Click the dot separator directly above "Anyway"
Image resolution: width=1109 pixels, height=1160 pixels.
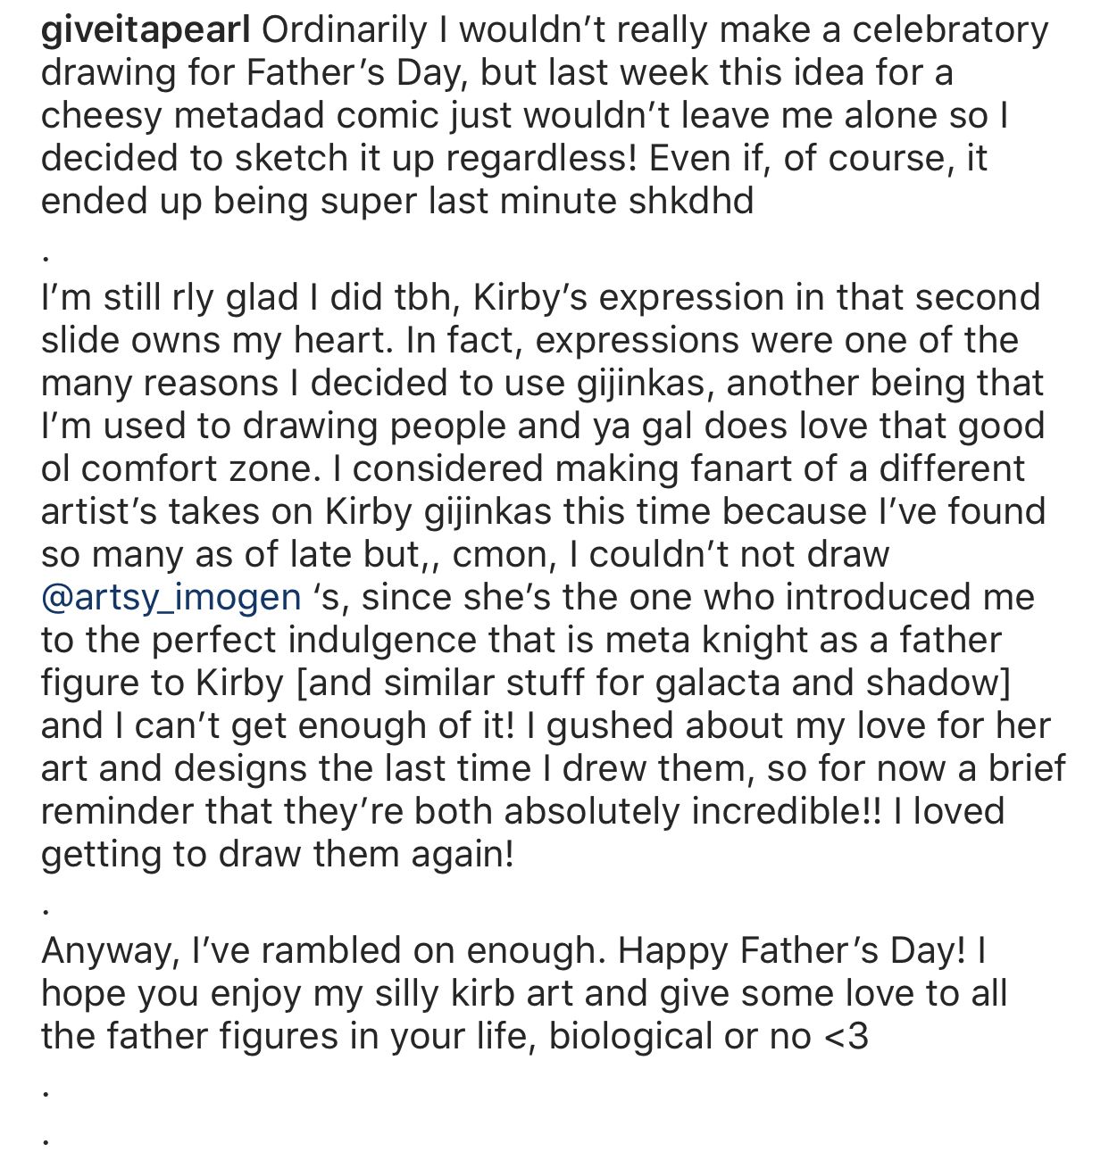(x=46, y=910)
